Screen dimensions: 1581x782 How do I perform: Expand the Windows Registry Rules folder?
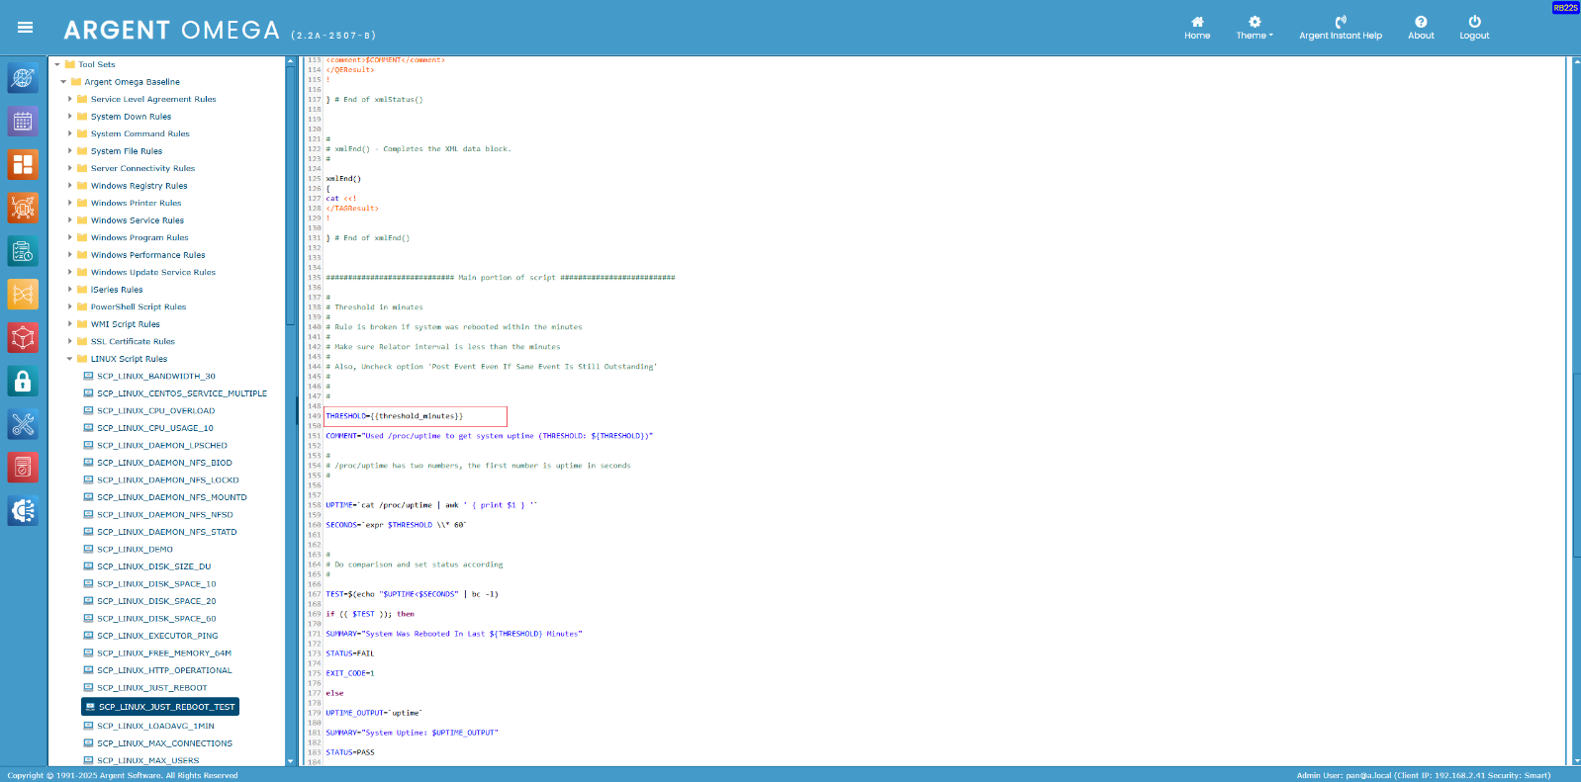click(69, 186)
